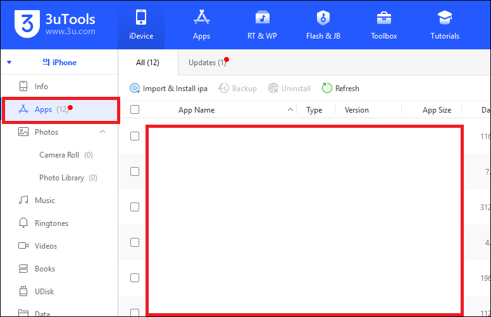Check the fourth app row checkbox
The height and width of the screenshot is (317, 491).
coord(135,242)
